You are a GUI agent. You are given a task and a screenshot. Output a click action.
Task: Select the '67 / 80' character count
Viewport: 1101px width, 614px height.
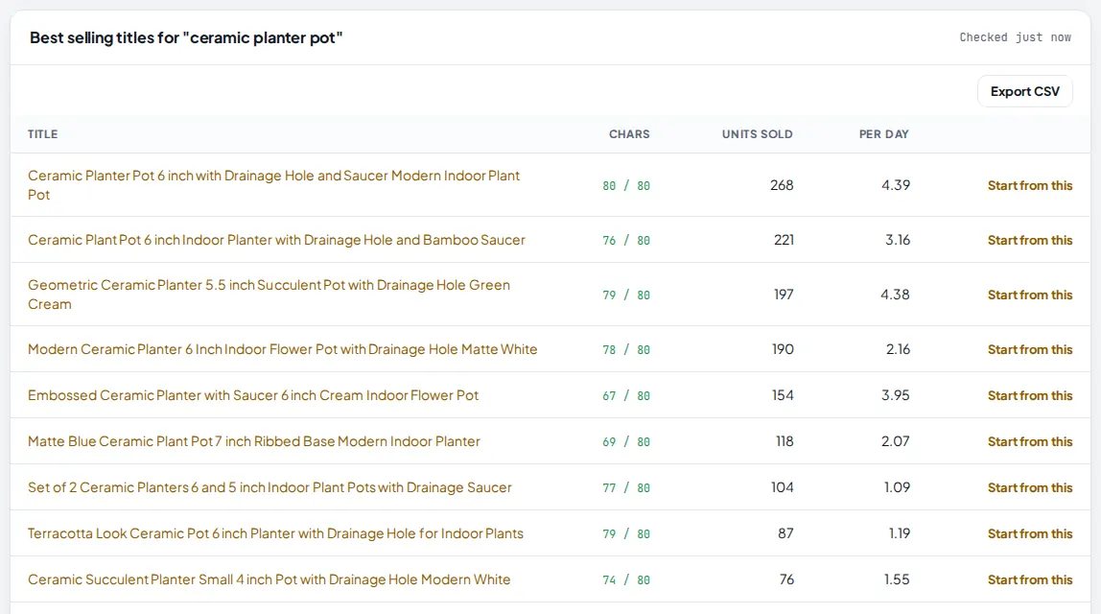click(x=626, y=396)
